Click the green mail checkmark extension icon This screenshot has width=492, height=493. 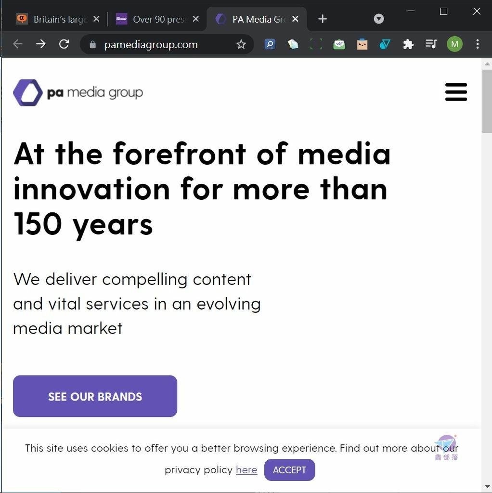click(339, 44)
